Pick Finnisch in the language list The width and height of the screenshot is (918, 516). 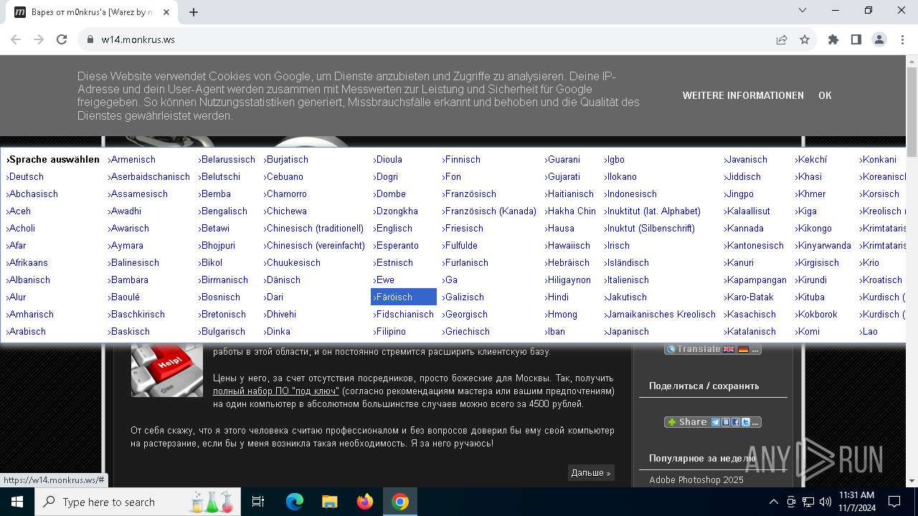[x=461, y=159]
